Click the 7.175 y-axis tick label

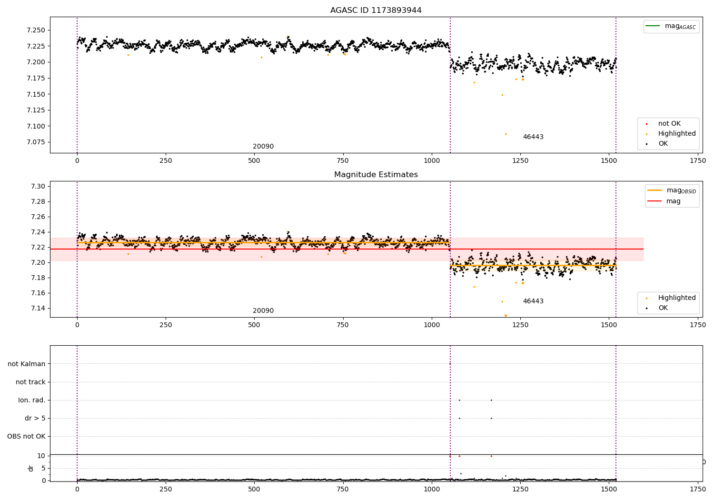tap(36, 79)
